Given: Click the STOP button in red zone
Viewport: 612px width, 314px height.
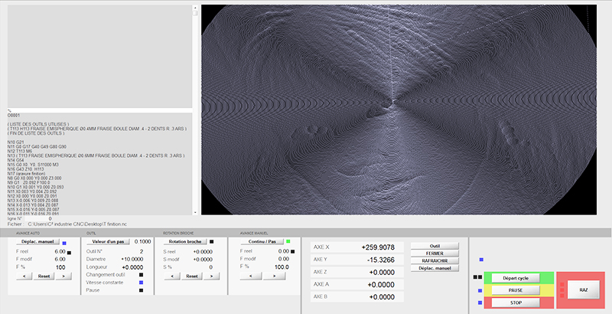Looking at the screenshot, I should coord(516,303).
